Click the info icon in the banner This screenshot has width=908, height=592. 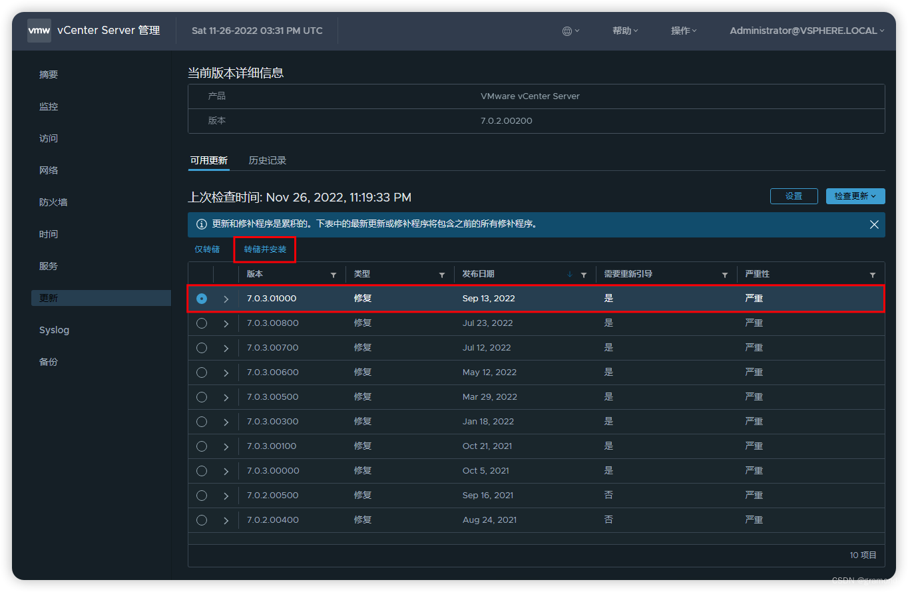[x=201, y=225]
